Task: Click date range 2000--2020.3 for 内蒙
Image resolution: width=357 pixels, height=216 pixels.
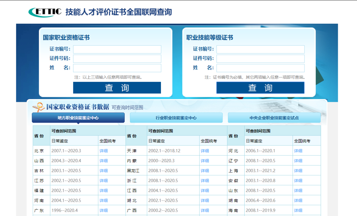Action: click(161, 161)
